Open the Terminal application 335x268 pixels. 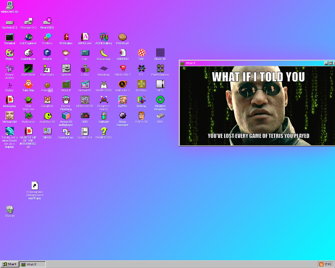(9, 38)
